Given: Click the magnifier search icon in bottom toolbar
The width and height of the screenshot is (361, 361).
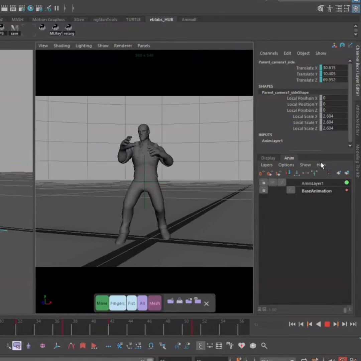Looking at the screenshot, I should pos(264,346).
